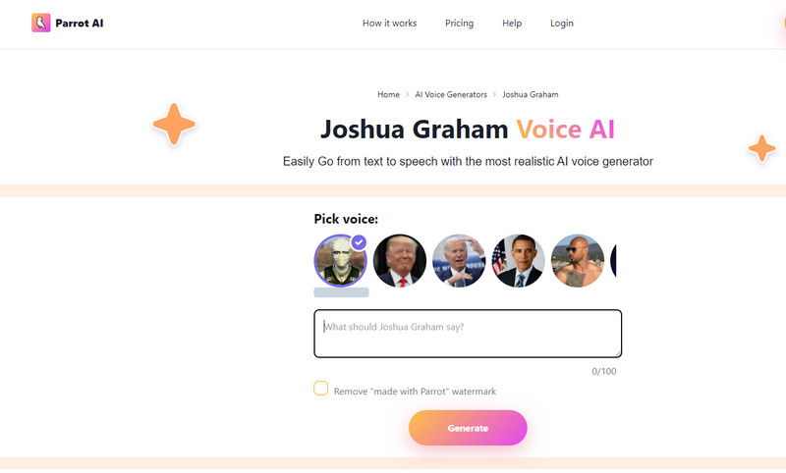
Task: Click the purple checkmark badge on selected voice
Action: coord(359,241)
